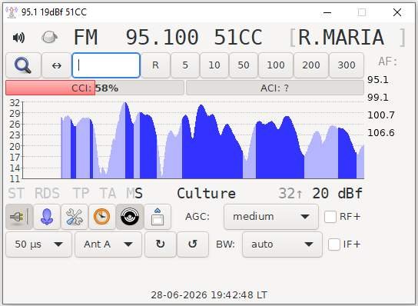Screen dimensions: 418x306
Task: Start frequency scan with magnifier icon
Action: click(23, 65)
